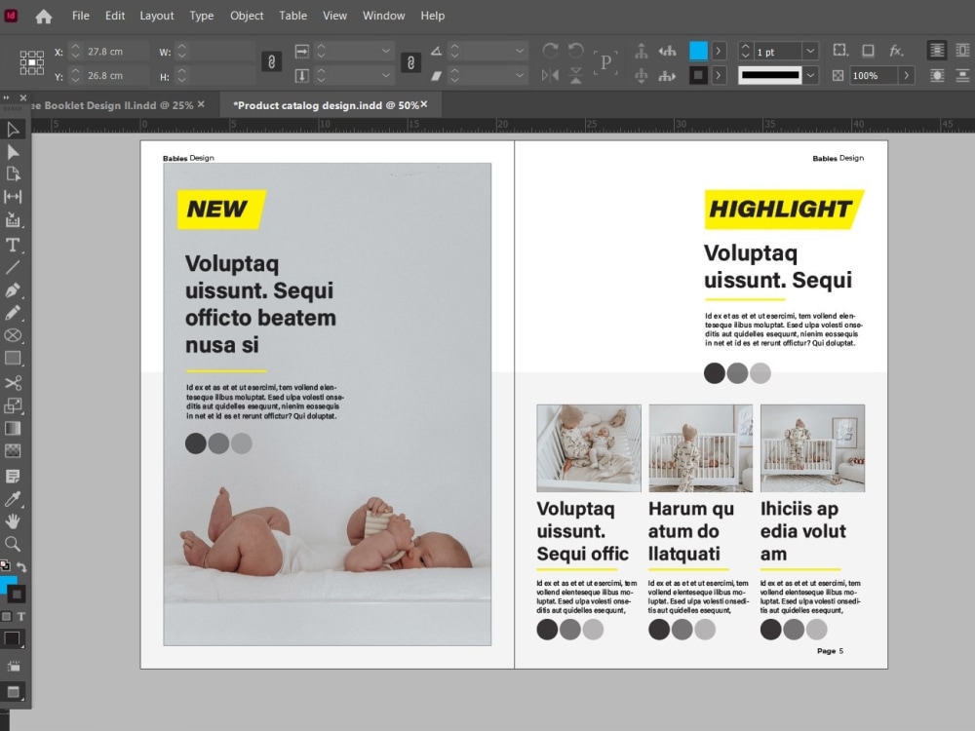The image size is (975, 731).
Task: Select the Rectangle tool
Action: point(13,358)
